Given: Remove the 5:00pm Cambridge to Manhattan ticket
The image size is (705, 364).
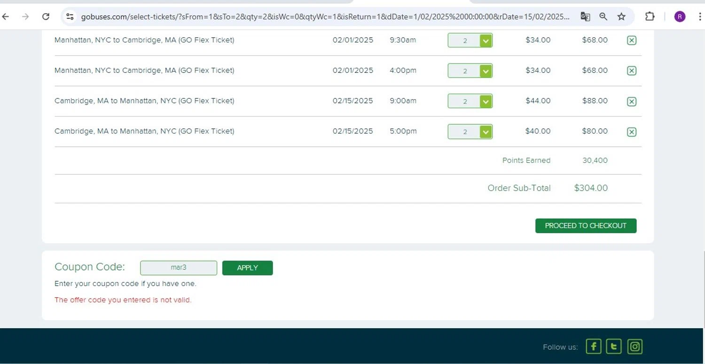Looking at the screenshot, I should [x=632, y=132].
